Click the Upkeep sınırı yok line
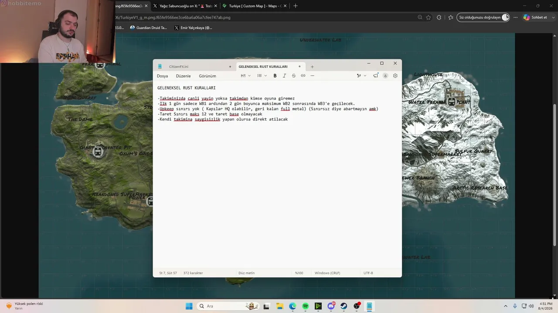Image resolution: width=558 pixels, height=313 pixels. pyautogui.click(x=268, y=109)
